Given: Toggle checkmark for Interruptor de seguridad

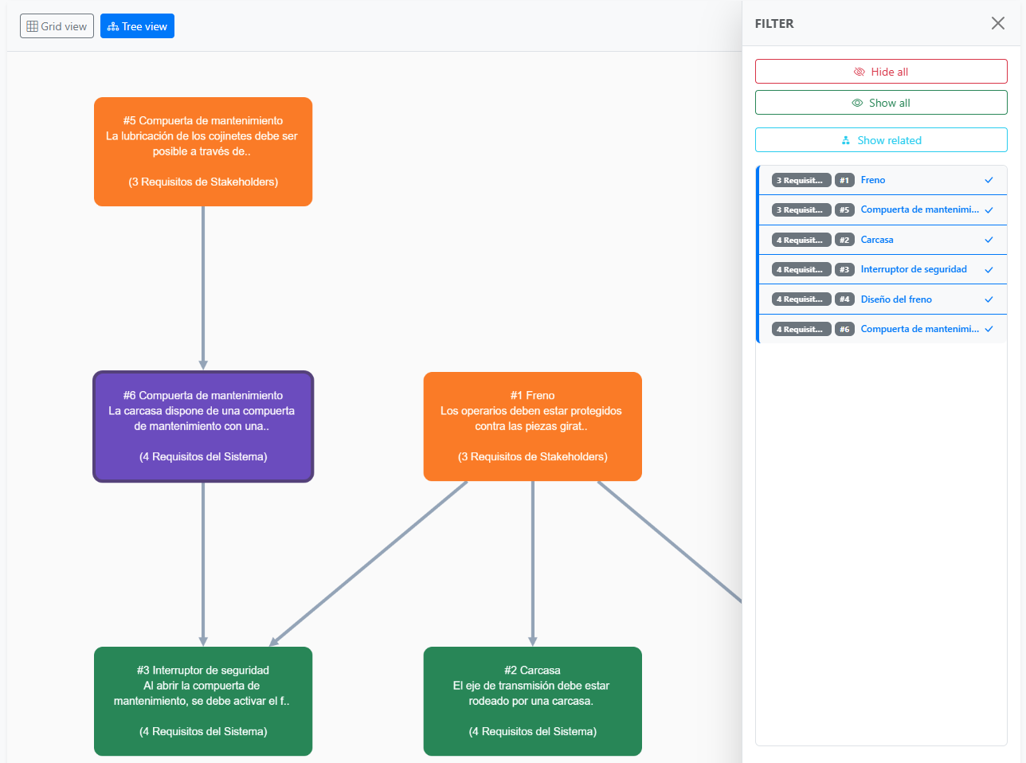Looking at the screenshot, I should (989, 270).
